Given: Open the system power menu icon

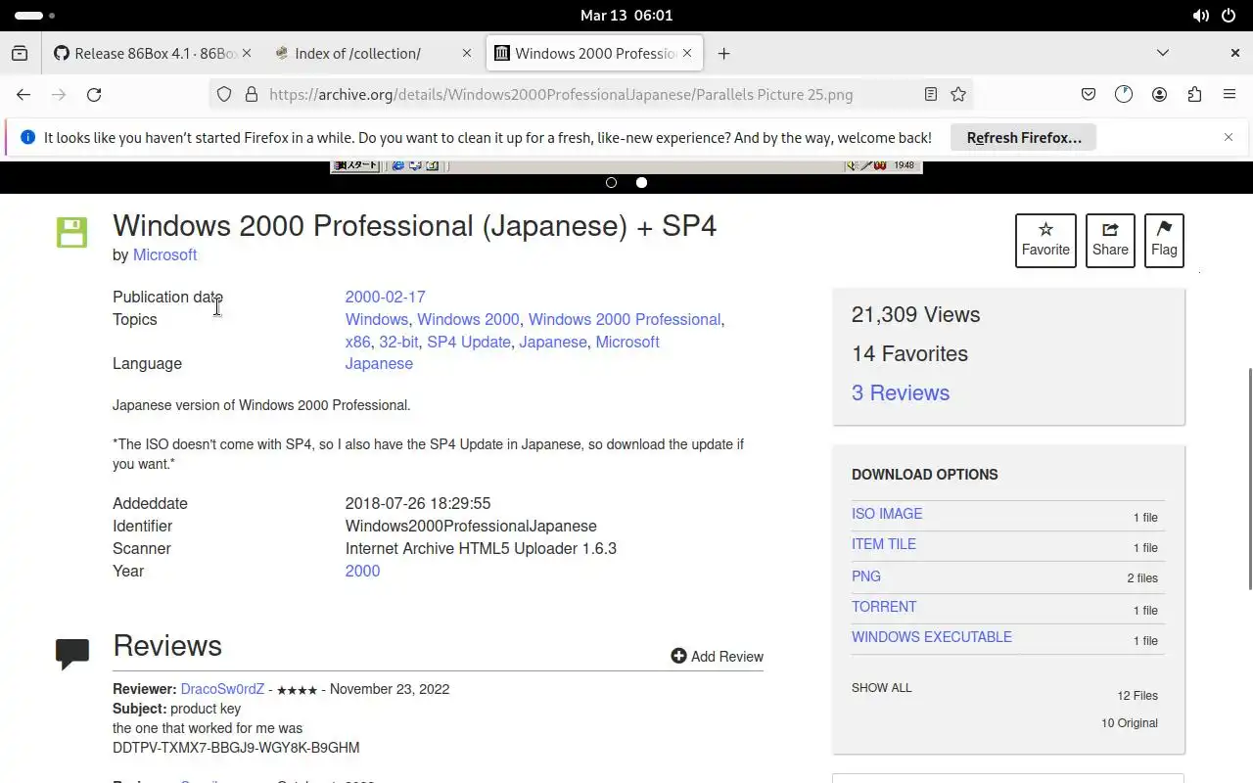Looking at the screenshot, I should 1229,16.
